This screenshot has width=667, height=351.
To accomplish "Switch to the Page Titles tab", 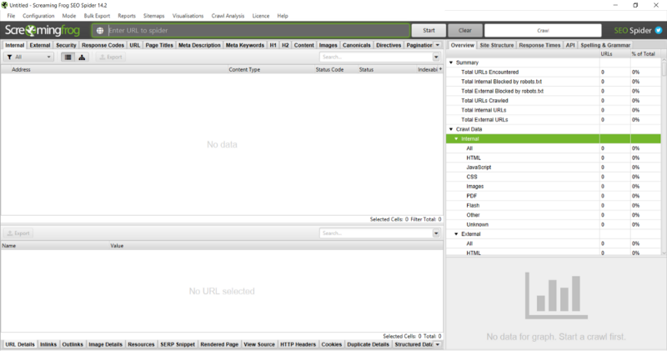I will [x=159, y=45].
